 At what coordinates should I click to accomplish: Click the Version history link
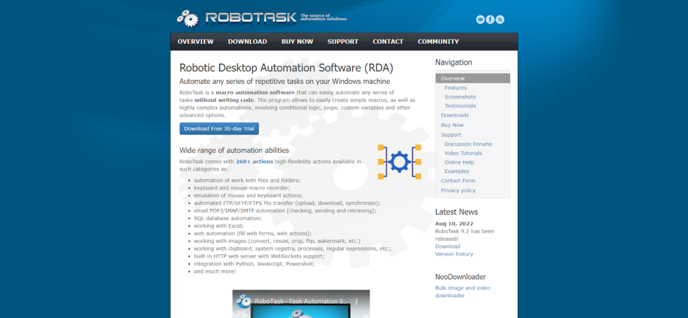point(454,254)
